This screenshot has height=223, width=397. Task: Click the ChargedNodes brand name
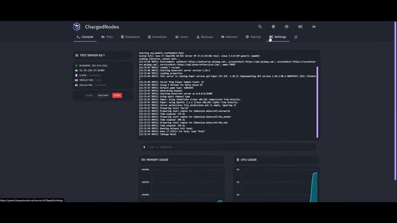tap(102, 27)
